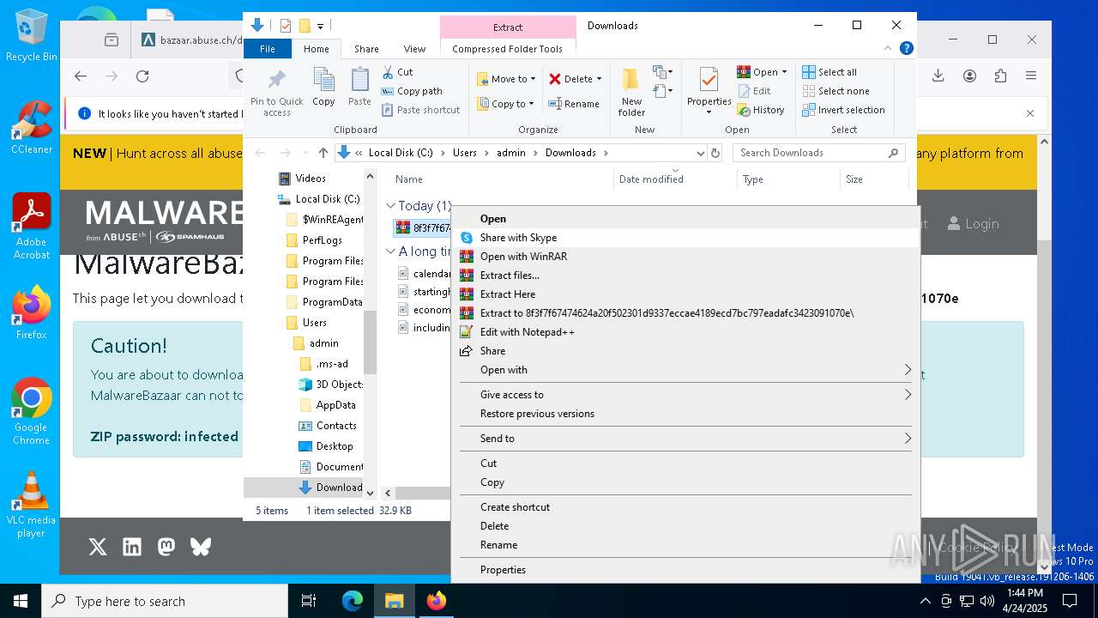Click Properties in the context menu
This screenshot has height=618, width=1098.
pos(686,570)
